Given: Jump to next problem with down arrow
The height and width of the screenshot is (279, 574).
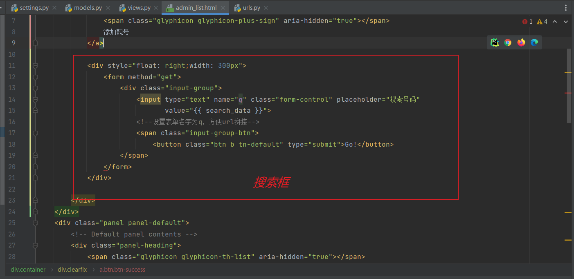Looking at the screenshot, I should tap(565, 21).
